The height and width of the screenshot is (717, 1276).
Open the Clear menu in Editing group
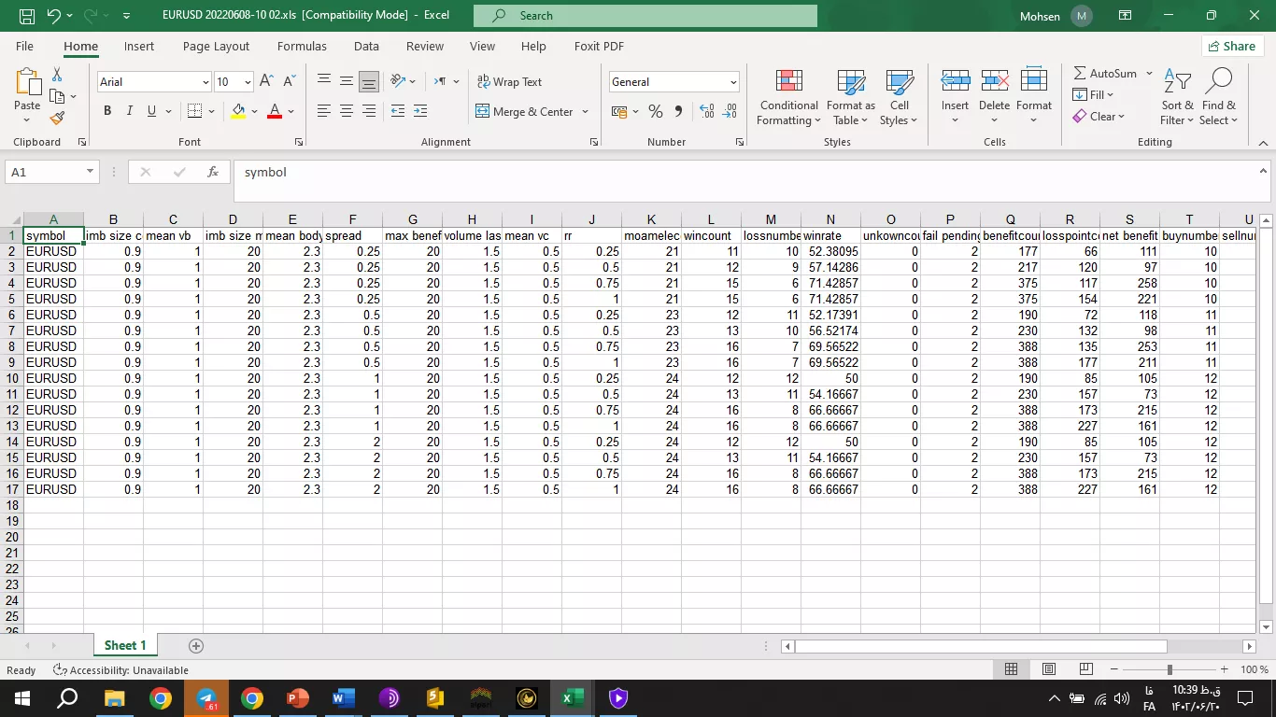pyautogui.click(x=1099, y=116)
